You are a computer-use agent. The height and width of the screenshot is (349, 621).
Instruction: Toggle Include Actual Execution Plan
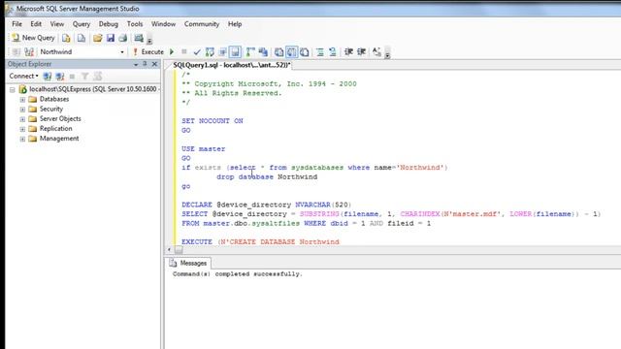pos(250,51)
